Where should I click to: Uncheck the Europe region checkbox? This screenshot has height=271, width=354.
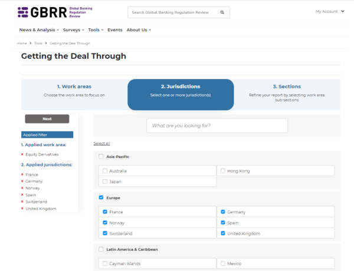click(x=101, y=197)
